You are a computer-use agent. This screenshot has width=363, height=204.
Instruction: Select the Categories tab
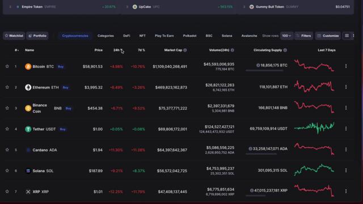click(x=105, y=36)
